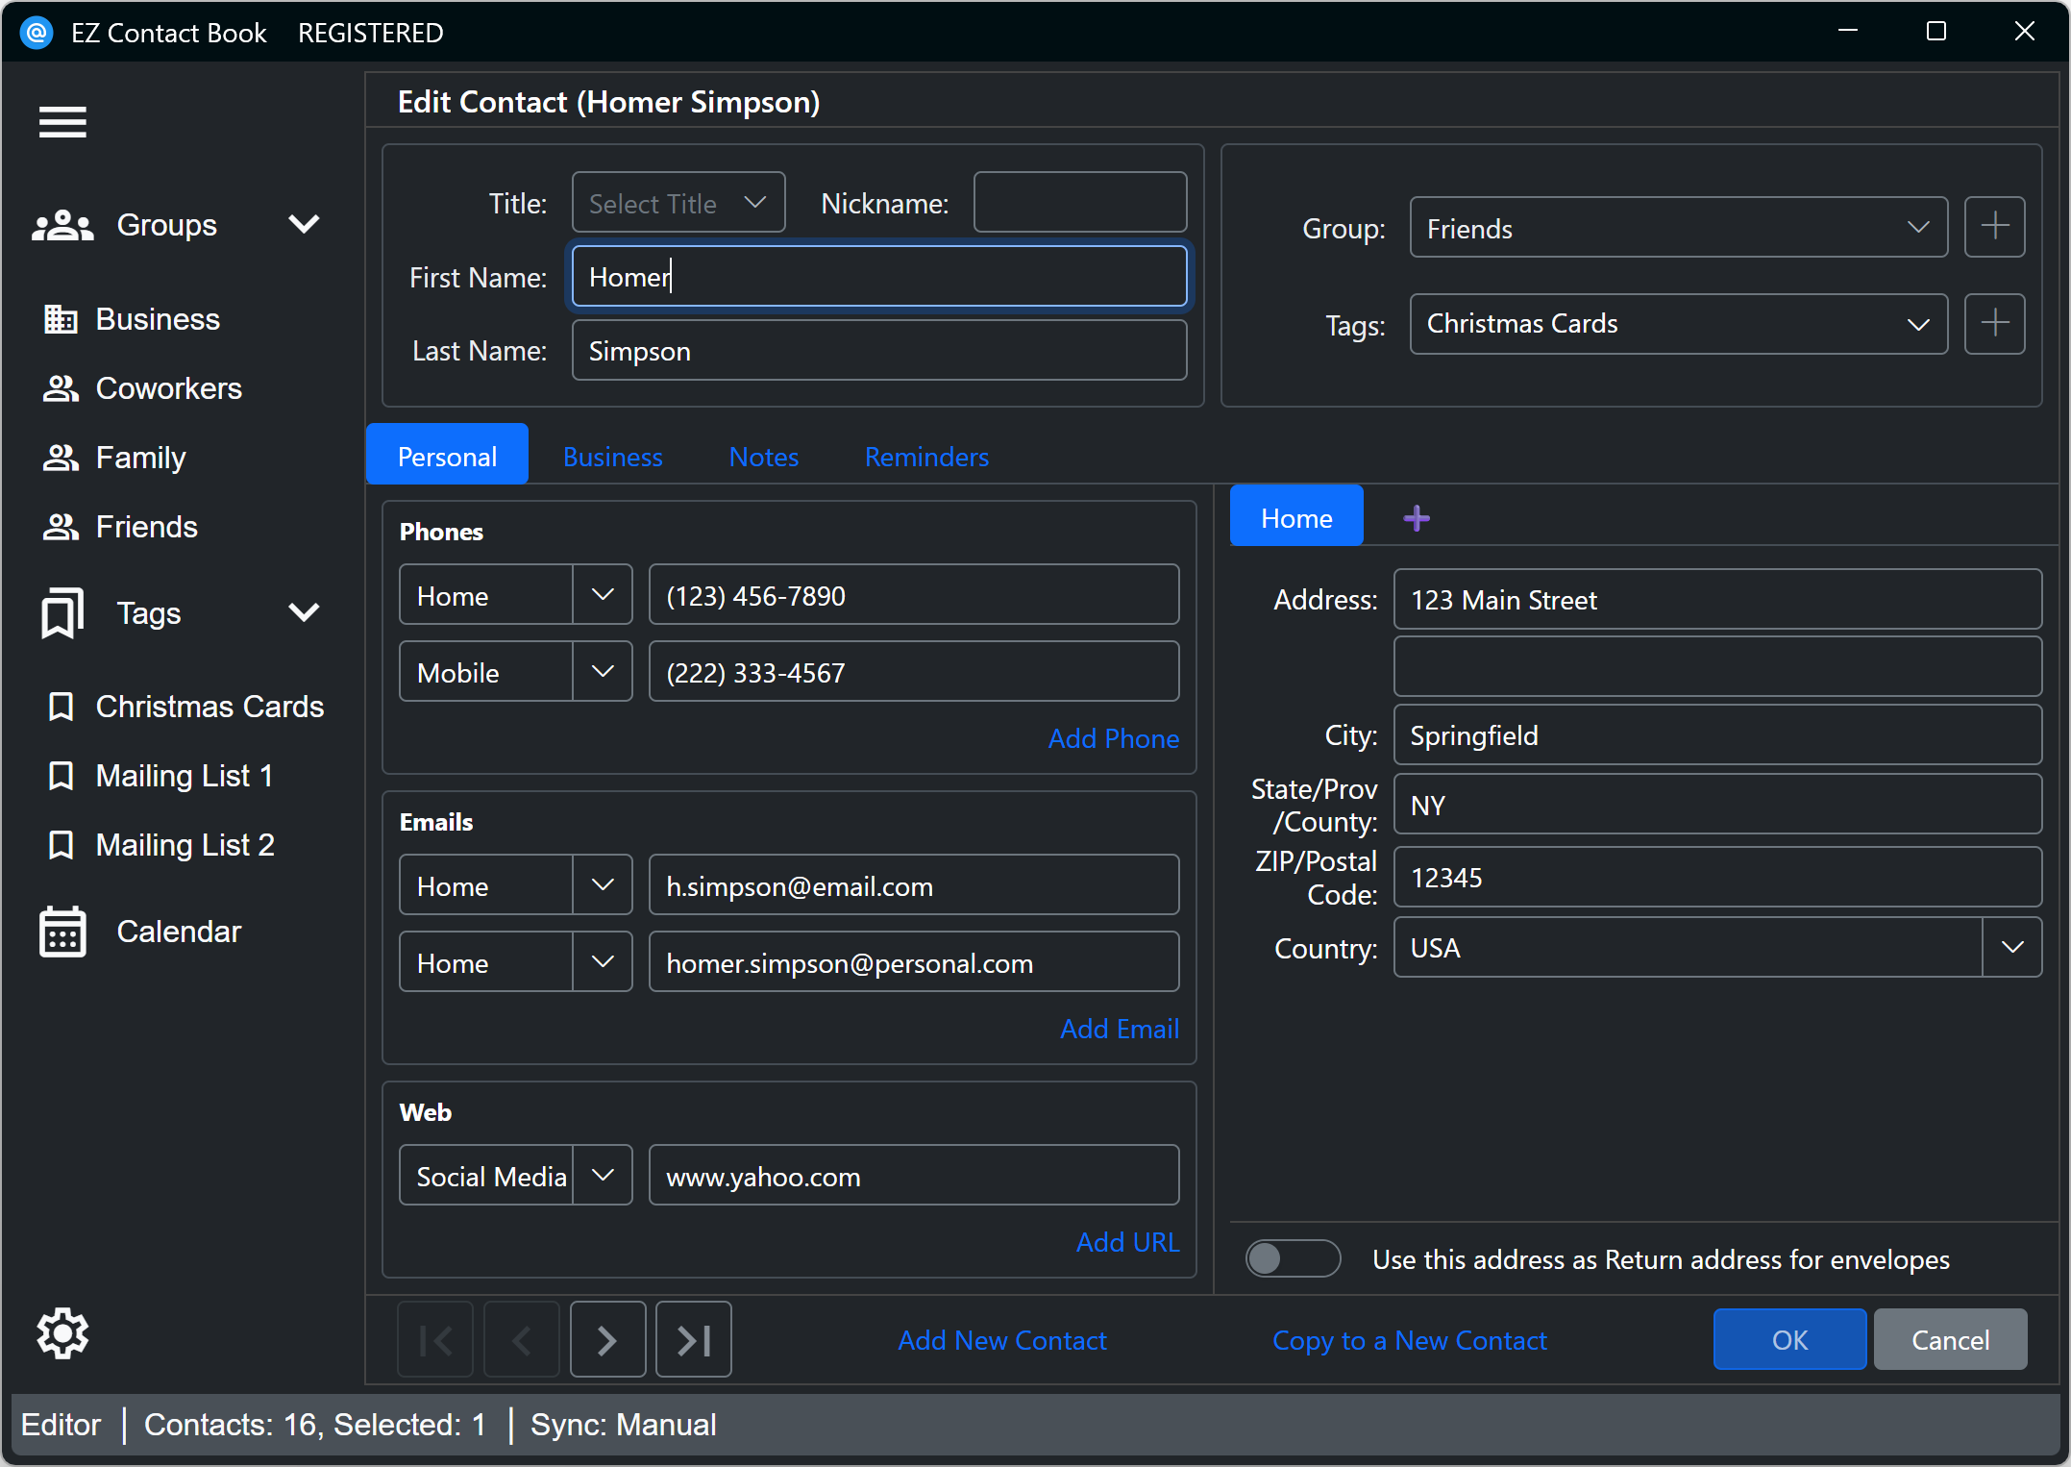2071x1467 pixels.
Task: Open the hamburger menu icon
Action: (62, 122)
